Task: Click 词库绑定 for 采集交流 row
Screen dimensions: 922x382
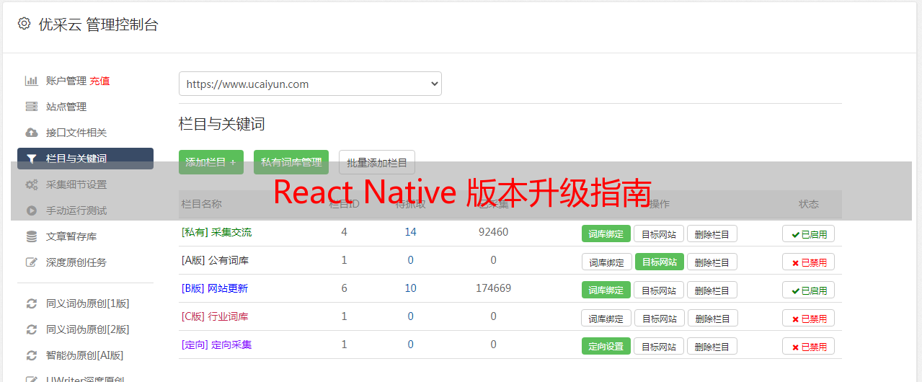Action: [x=606, y=234]
